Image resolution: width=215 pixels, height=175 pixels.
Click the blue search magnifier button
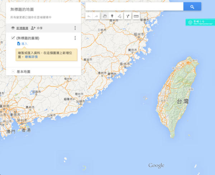click(x=192, y=7)
